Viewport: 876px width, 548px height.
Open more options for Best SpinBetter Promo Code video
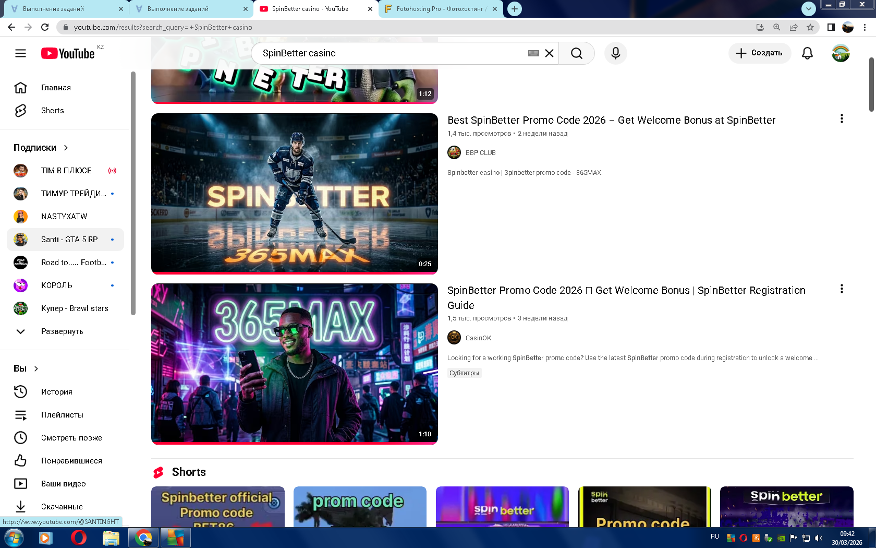click(841, 119)
